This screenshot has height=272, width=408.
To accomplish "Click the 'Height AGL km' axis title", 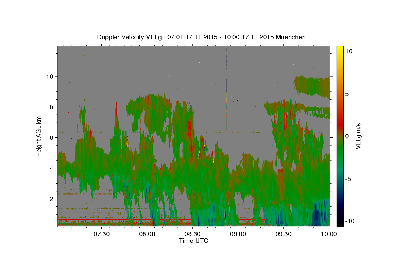I will pos(39,136).
